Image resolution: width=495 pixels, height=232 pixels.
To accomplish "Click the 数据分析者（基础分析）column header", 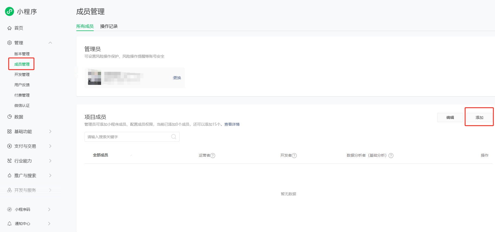I will coord(367,155).
